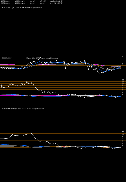Click the monthly chart axis label 7

(x=122, y=141)
